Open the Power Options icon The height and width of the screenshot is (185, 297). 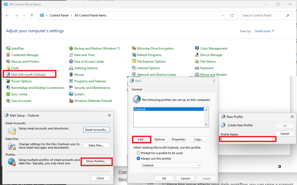pos(8,81)
